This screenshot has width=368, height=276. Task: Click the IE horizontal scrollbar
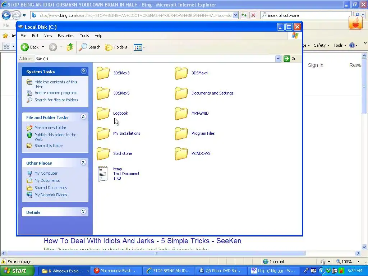[x=156, y=253]
